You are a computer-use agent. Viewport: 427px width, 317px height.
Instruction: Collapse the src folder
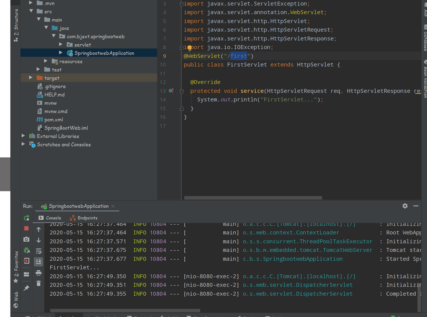[x=31, y=11]
